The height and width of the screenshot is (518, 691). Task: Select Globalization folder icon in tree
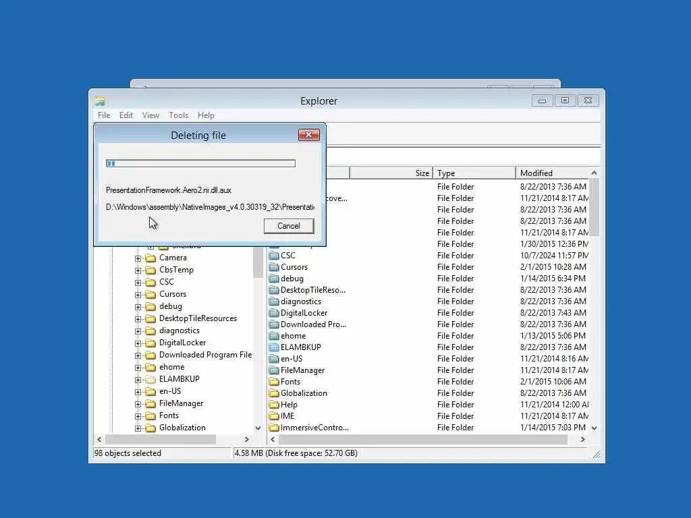pyautogui.click(x=150, y=428)
